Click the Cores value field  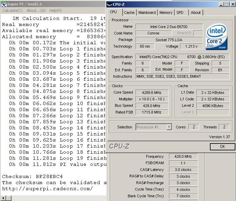coord(194,127)
